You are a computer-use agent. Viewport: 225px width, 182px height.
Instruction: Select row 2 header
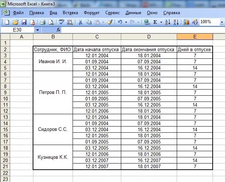click(5, 49)
